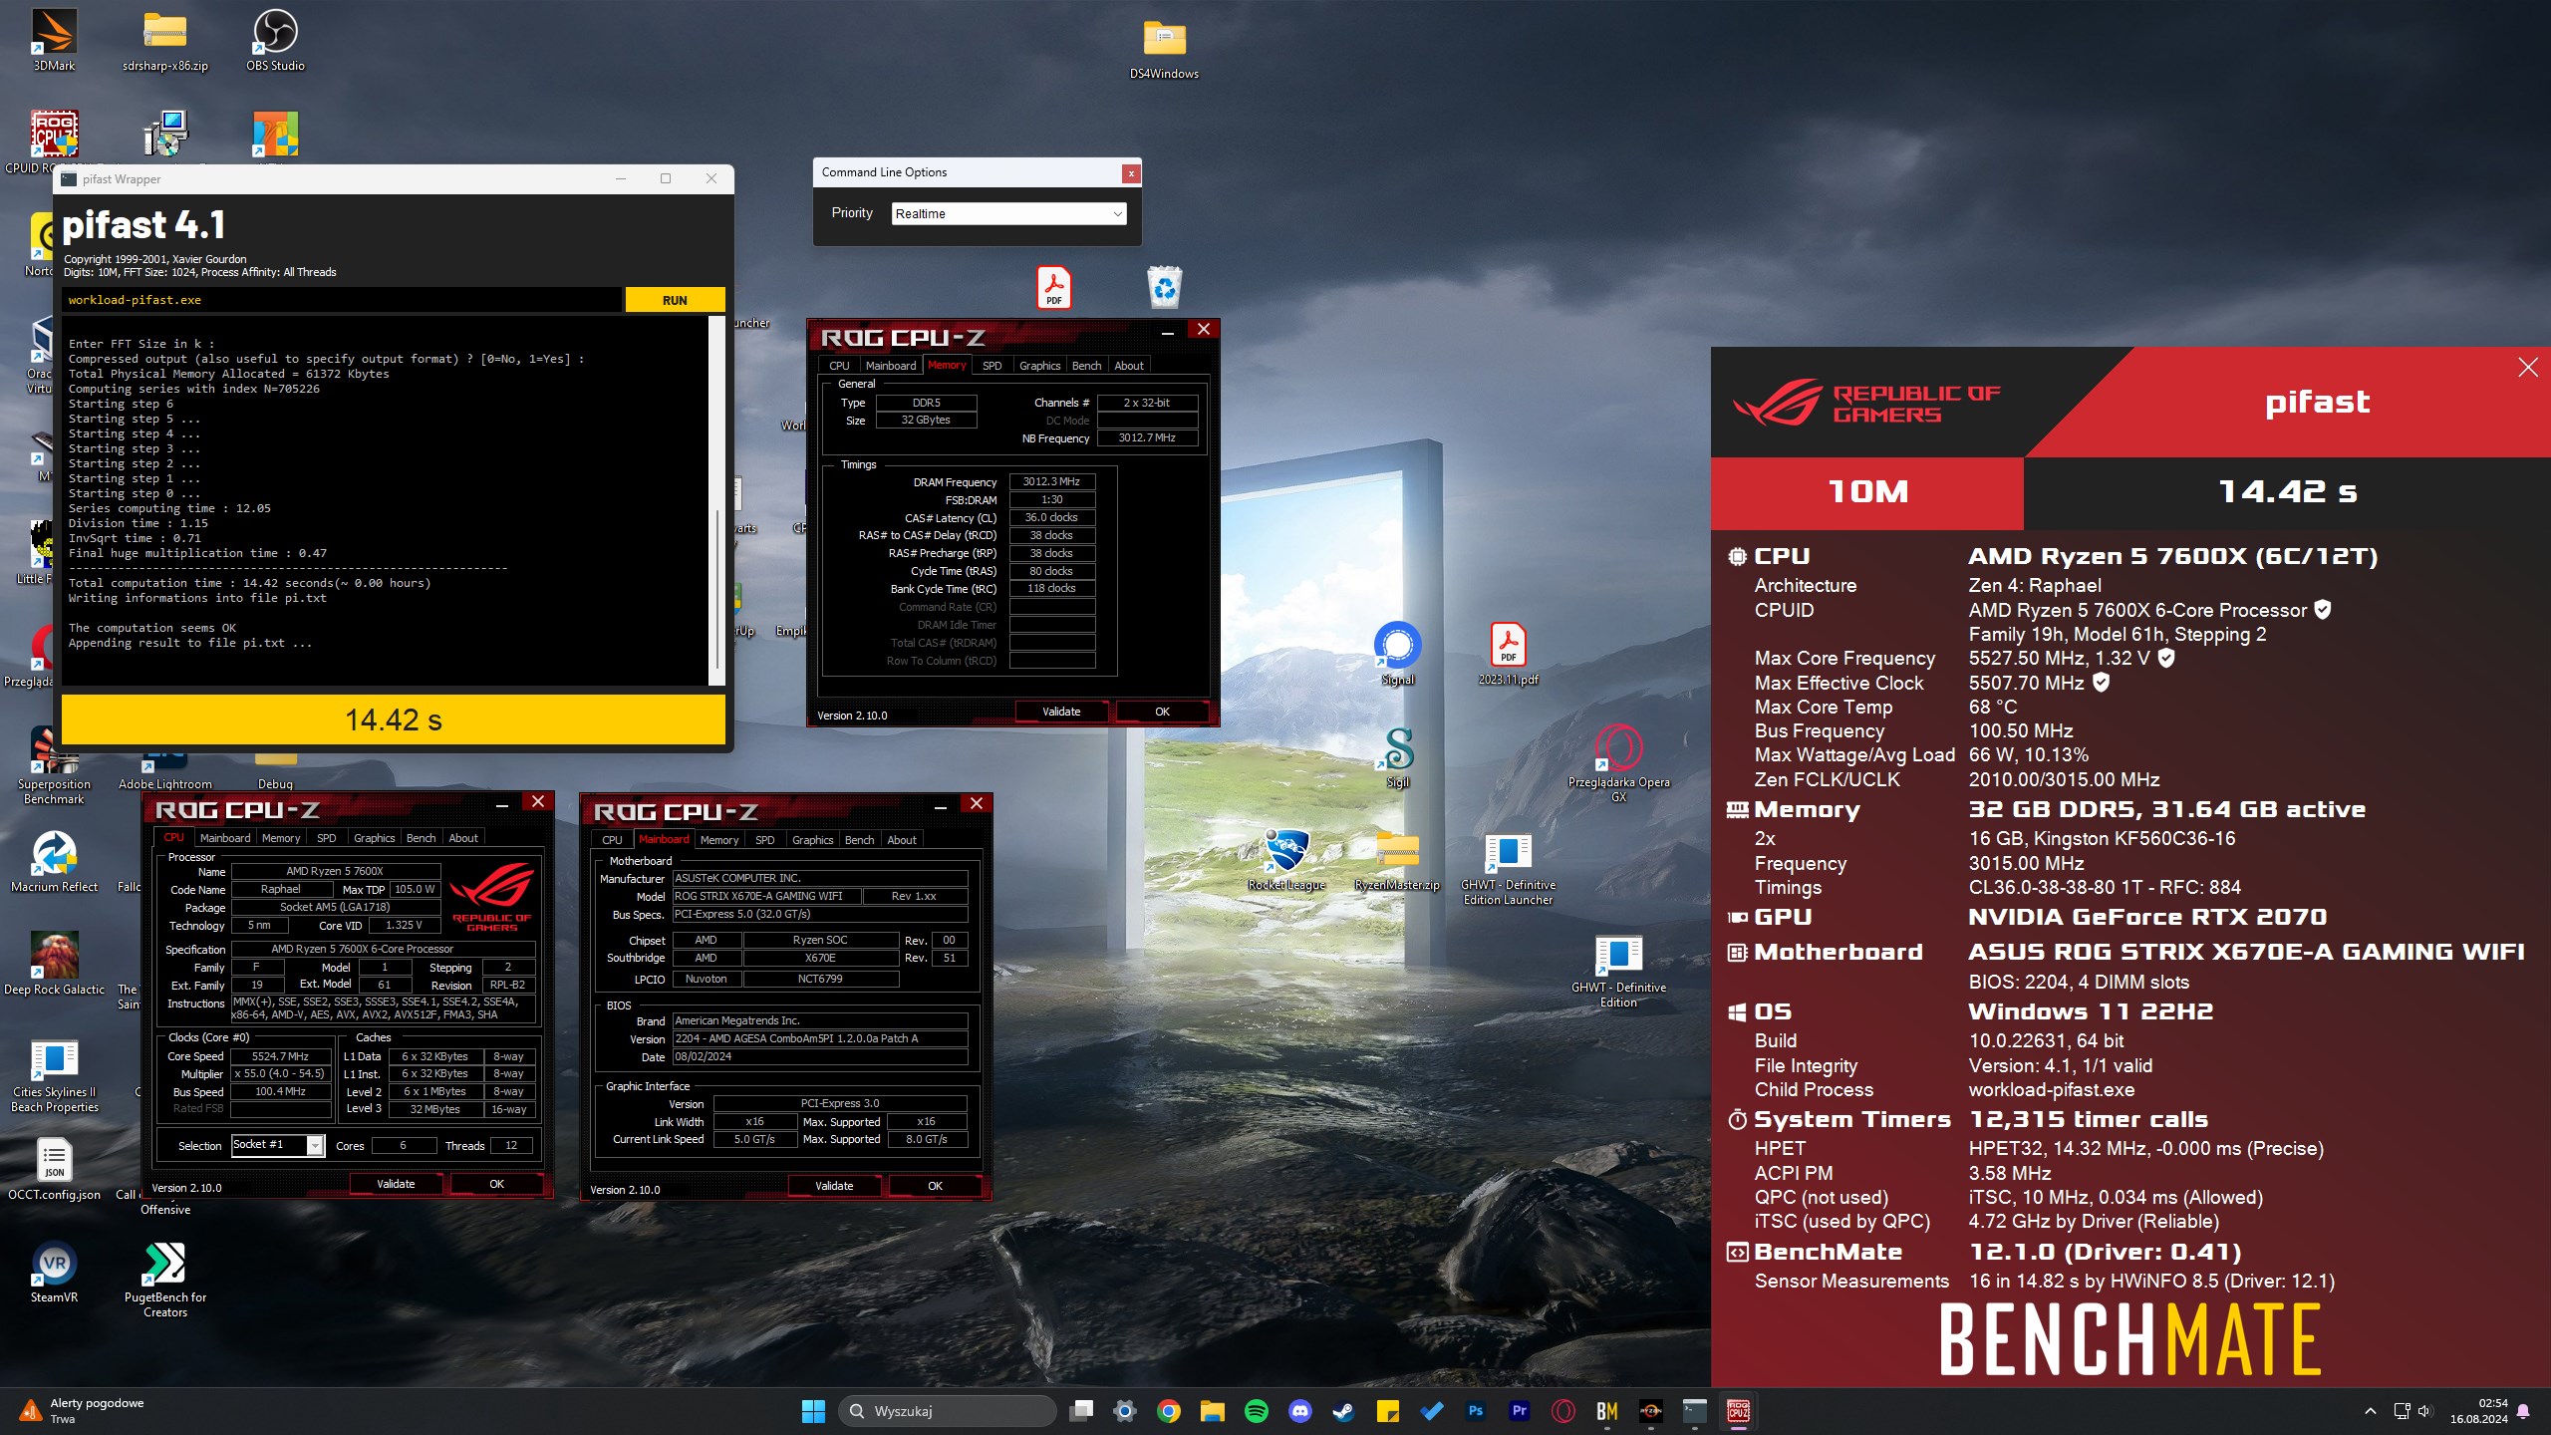Click the workload-pifast.exe command field
Screen dimensions: 2551x1435
pyautogui.click(x=342, y=300)
